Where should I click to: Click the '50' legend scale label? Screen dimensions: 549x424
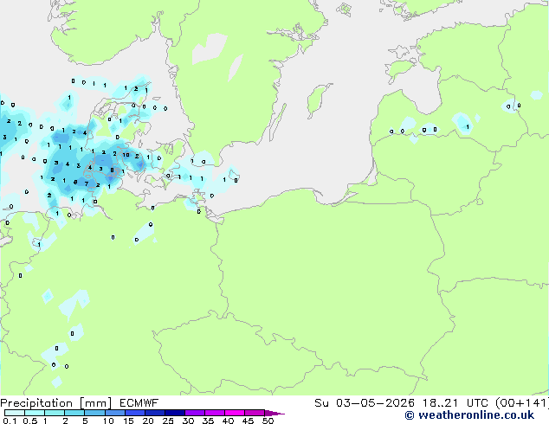pyautogui.click(x=268, y=421)
